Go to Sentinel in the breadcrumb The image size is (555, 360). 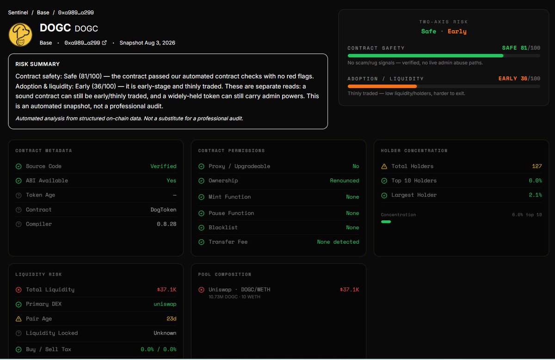click(x=18, y=12)
